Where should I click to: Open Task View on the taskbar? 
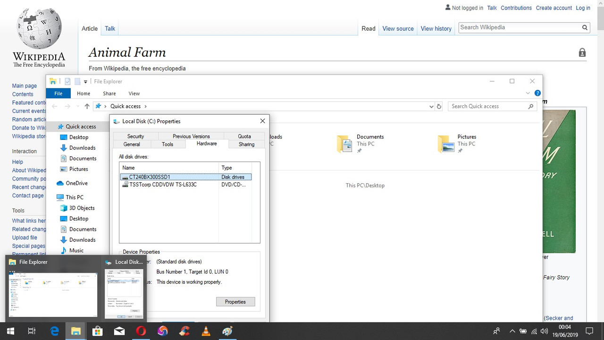click(32, 331)
